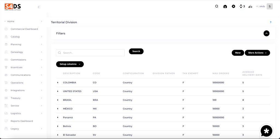Screen dimensions: 280x139
Task: Expand the COLOMBIA row
Action: coord(58,83)
